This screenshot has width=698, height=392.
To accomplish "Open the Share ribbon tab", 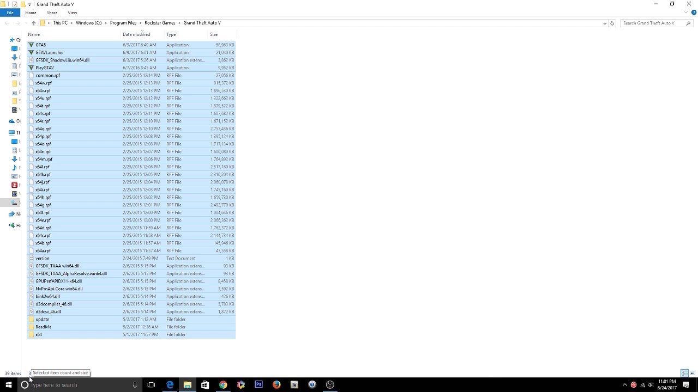I will tap(52, 13).
